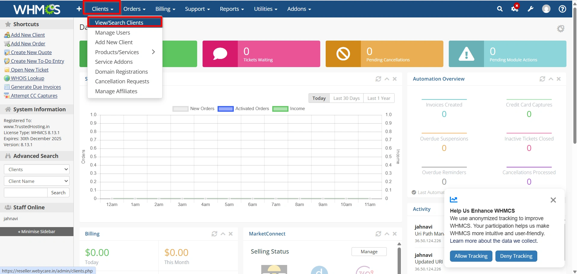The image size is (577, 274).
Task: Toggle Activated Orders legend series
Action: point(243,109)
